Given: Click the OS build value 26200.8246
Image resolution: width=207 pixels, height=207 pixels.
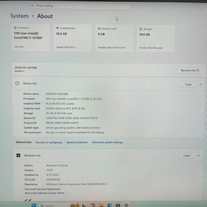Looking at the screenshot, I should pyautogui.click(x=53, y=179).
